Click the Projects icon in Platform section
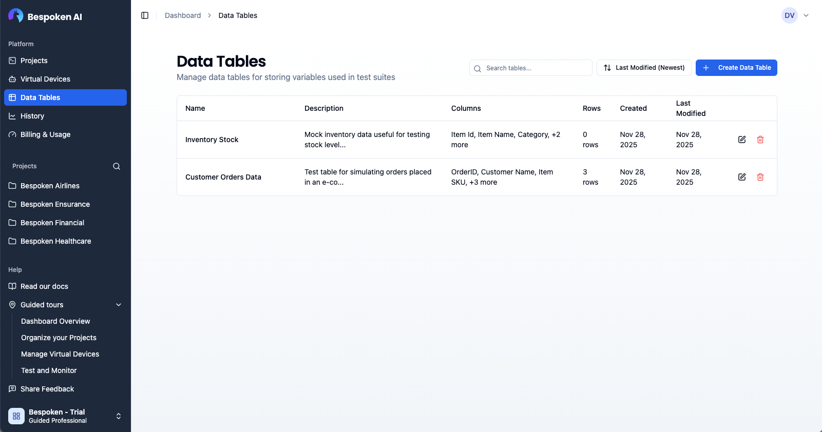This screenshot has width=822, height=432. coord(12,61)
